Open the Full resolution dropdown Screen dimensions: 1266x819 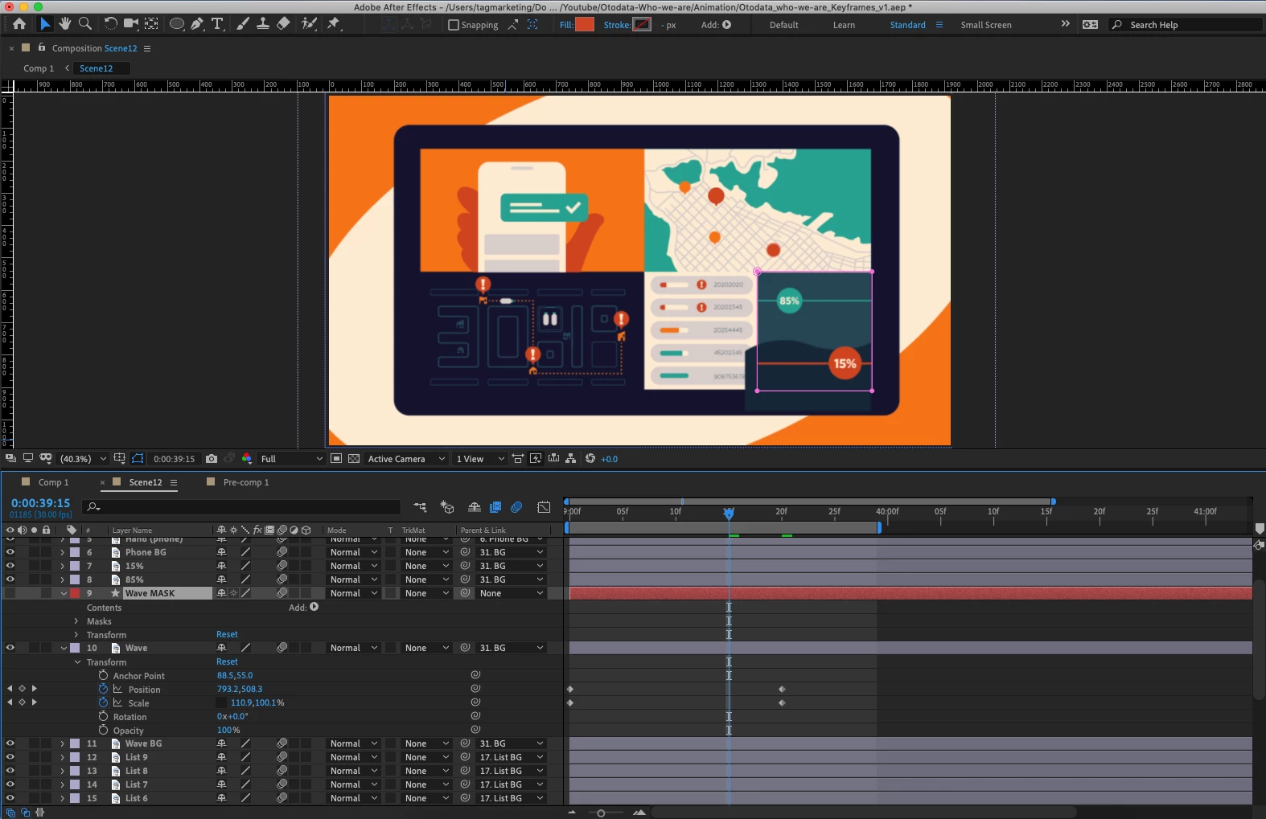coord(291,459)
